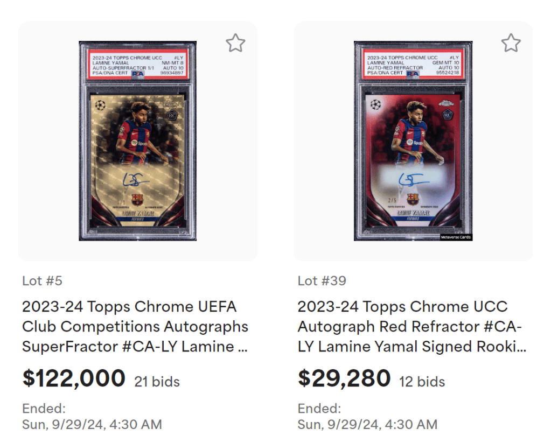Click the Lot #39 ended date
The width and height of the screenshot is (551, 443).
click(x=367, y=424)
